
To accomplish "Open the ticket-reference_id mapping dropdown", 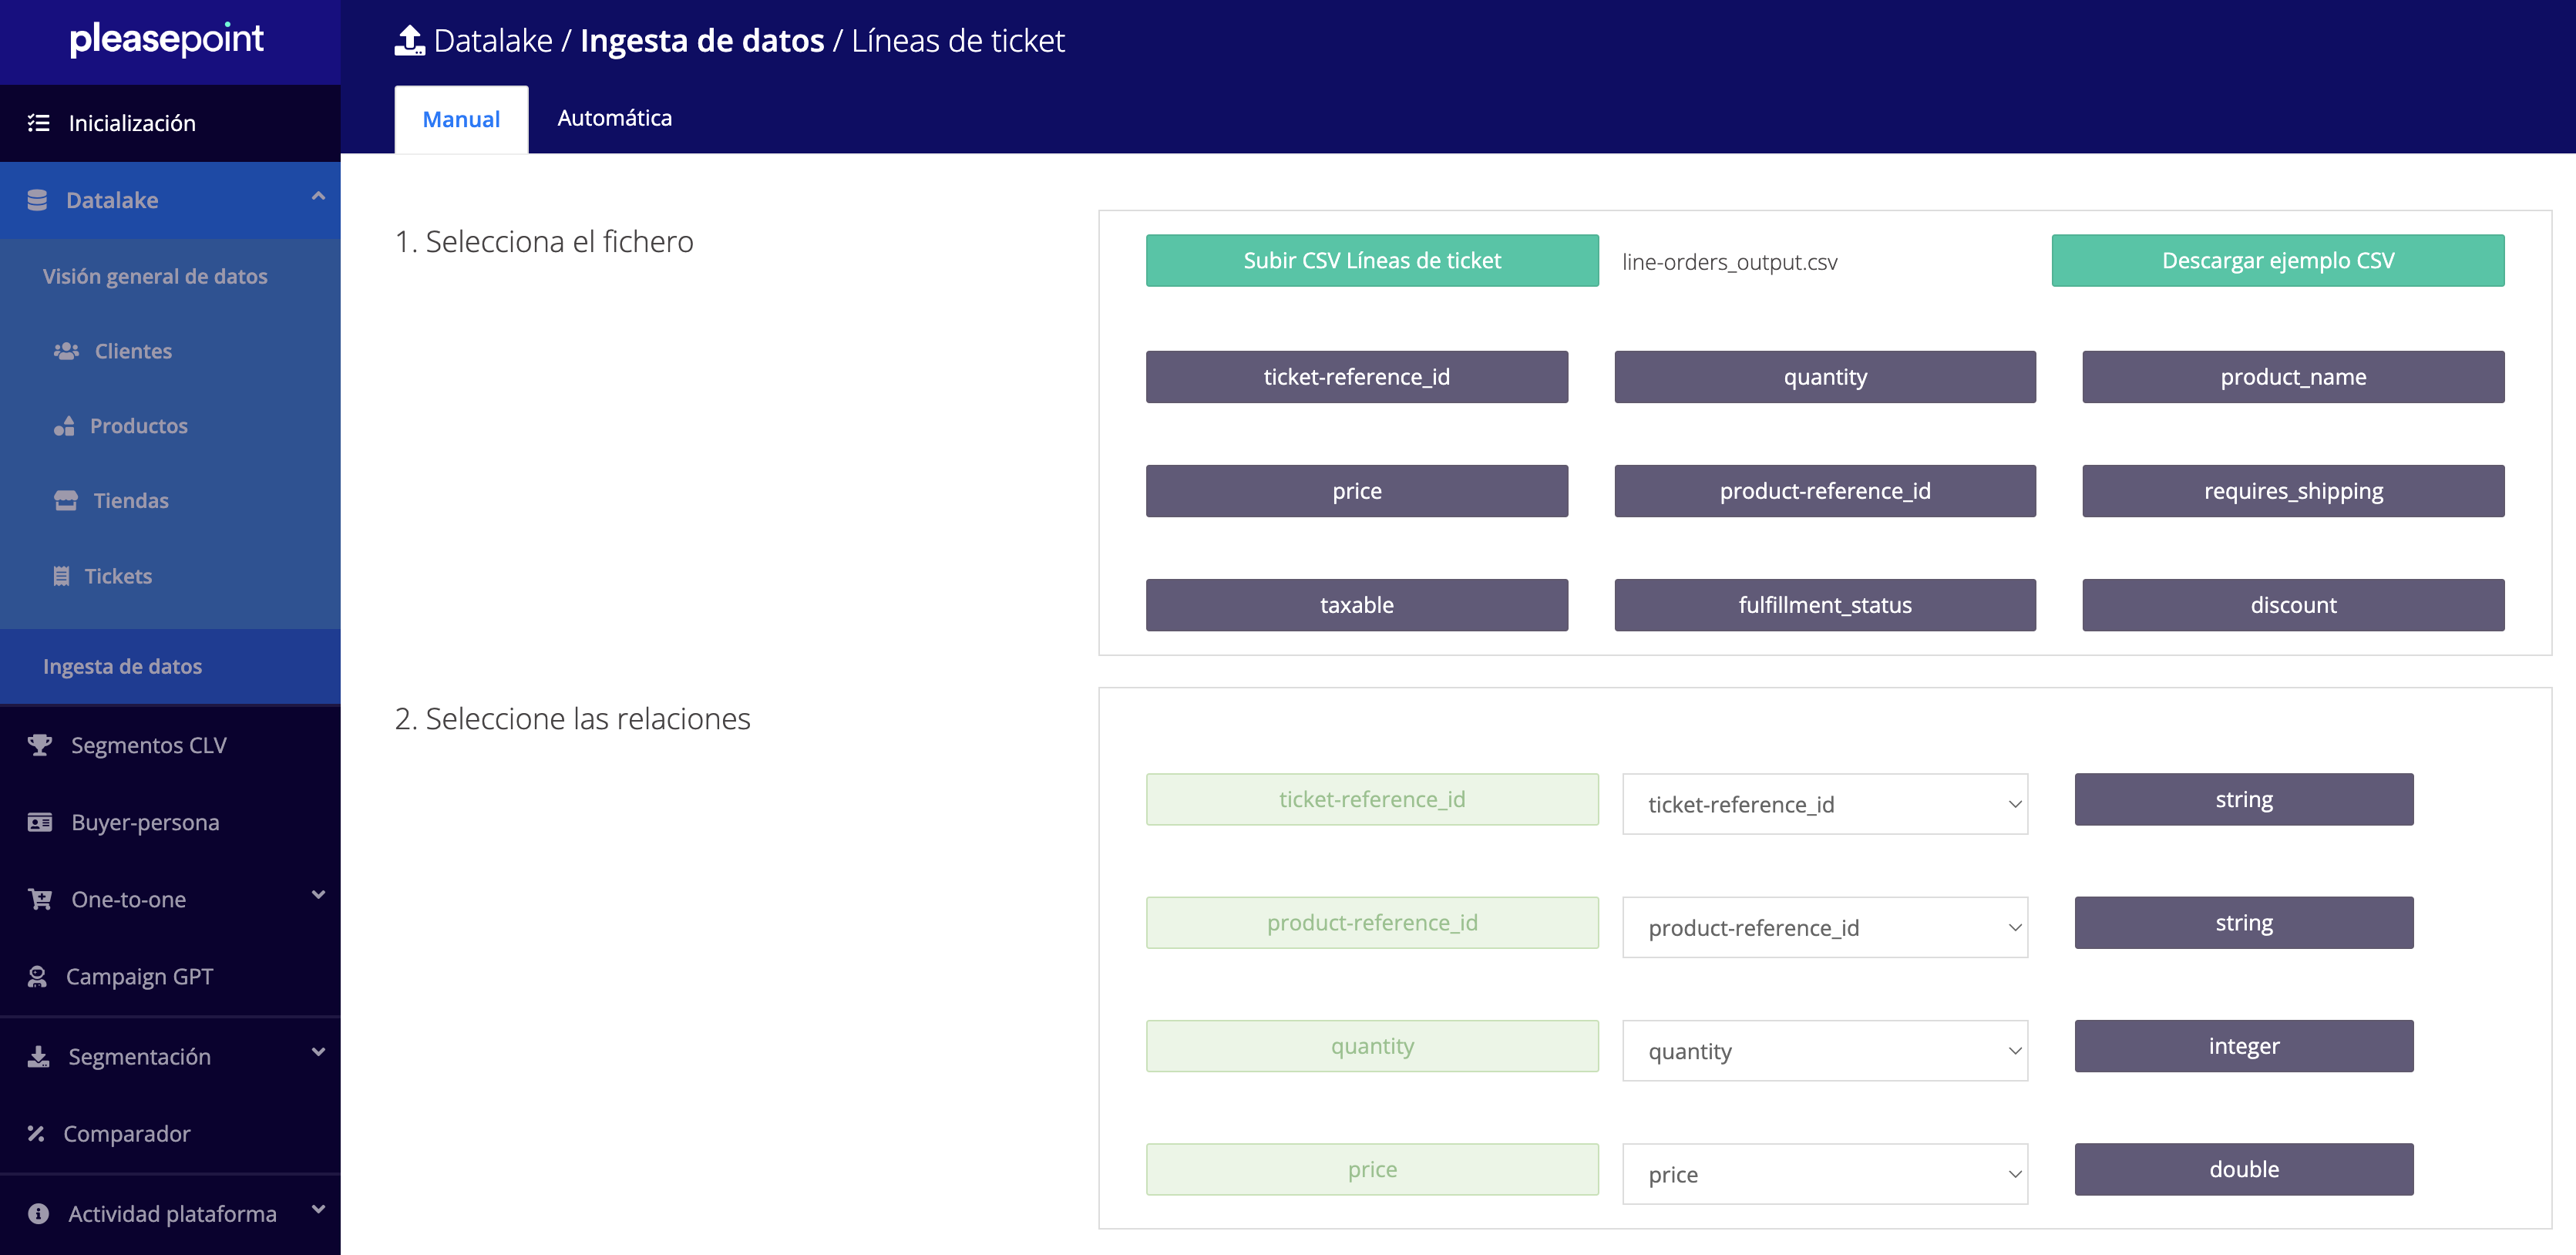I will point(1824,804).
